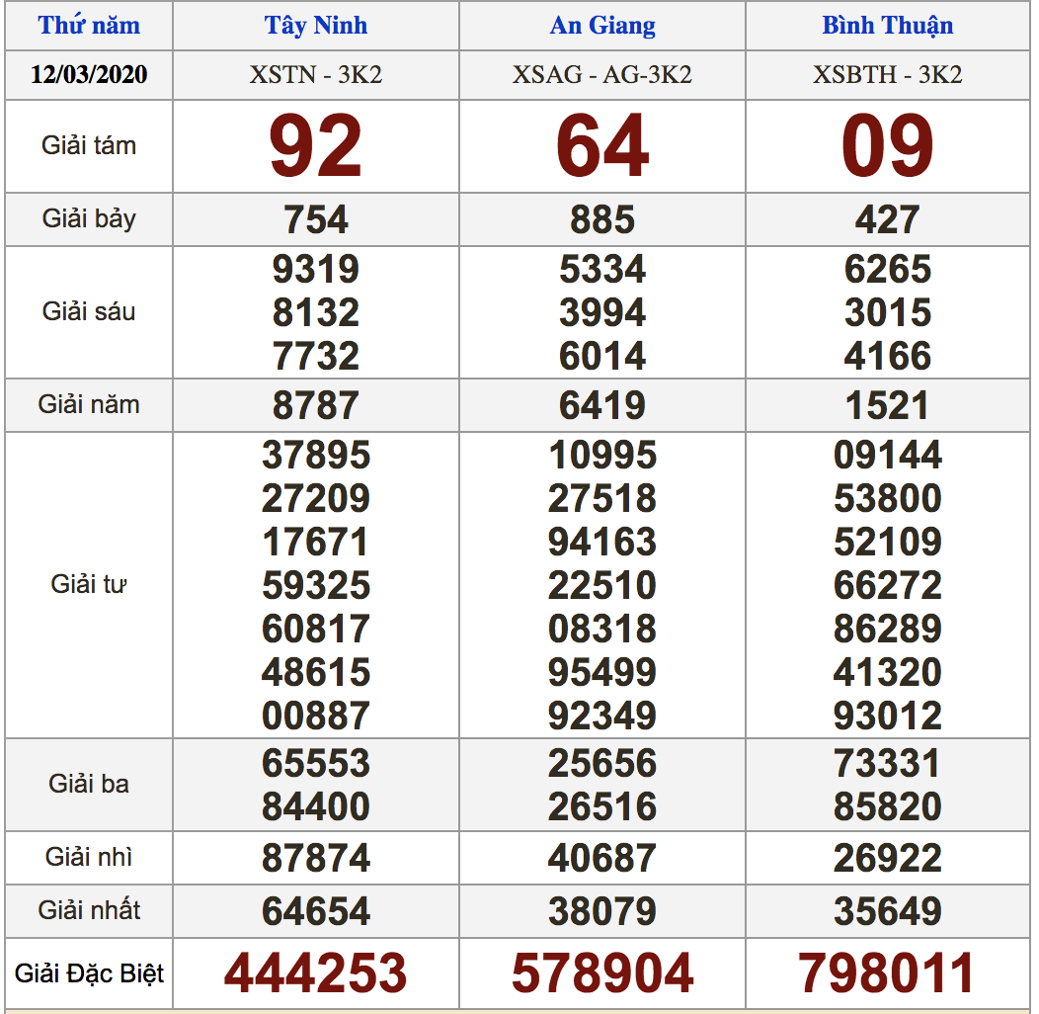Select Bình Thuận eighth prize number 09

coord(887,146)
